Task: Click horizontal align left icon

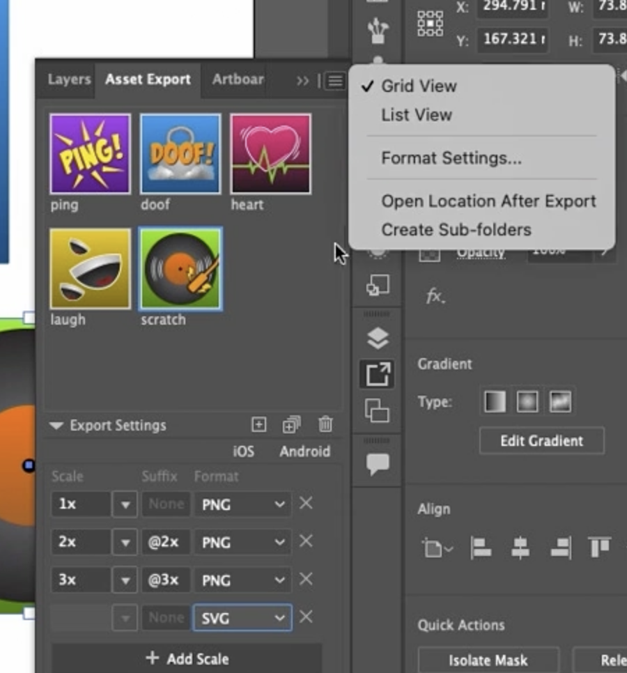Action: tap(481, 548)
